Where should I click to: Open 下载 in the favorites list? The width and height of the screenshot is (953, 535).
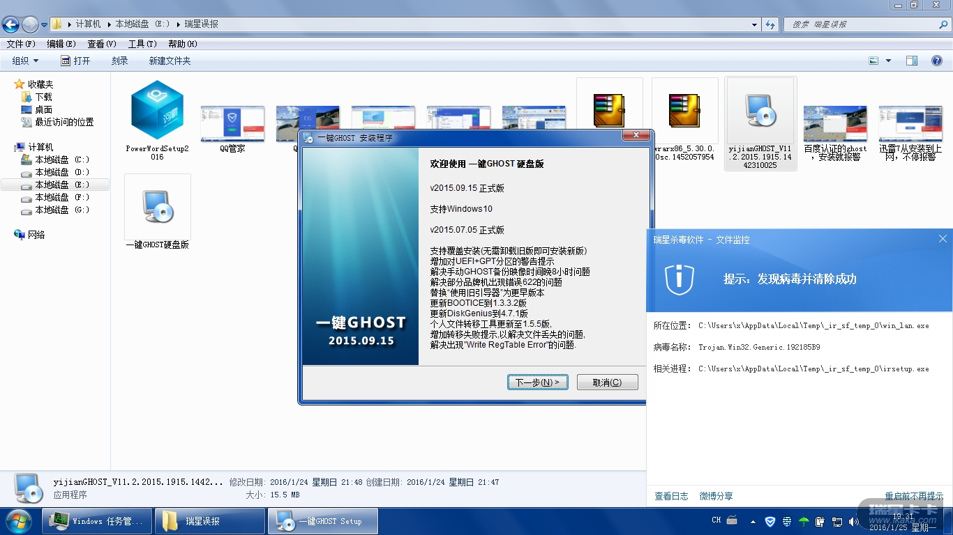point(43,97)
